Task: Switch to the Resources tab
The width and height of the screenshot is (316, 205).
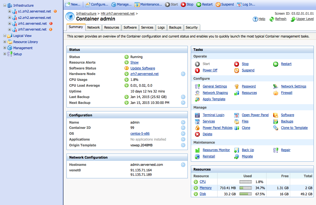Action: pyautogui.click(x=112, y=27)
